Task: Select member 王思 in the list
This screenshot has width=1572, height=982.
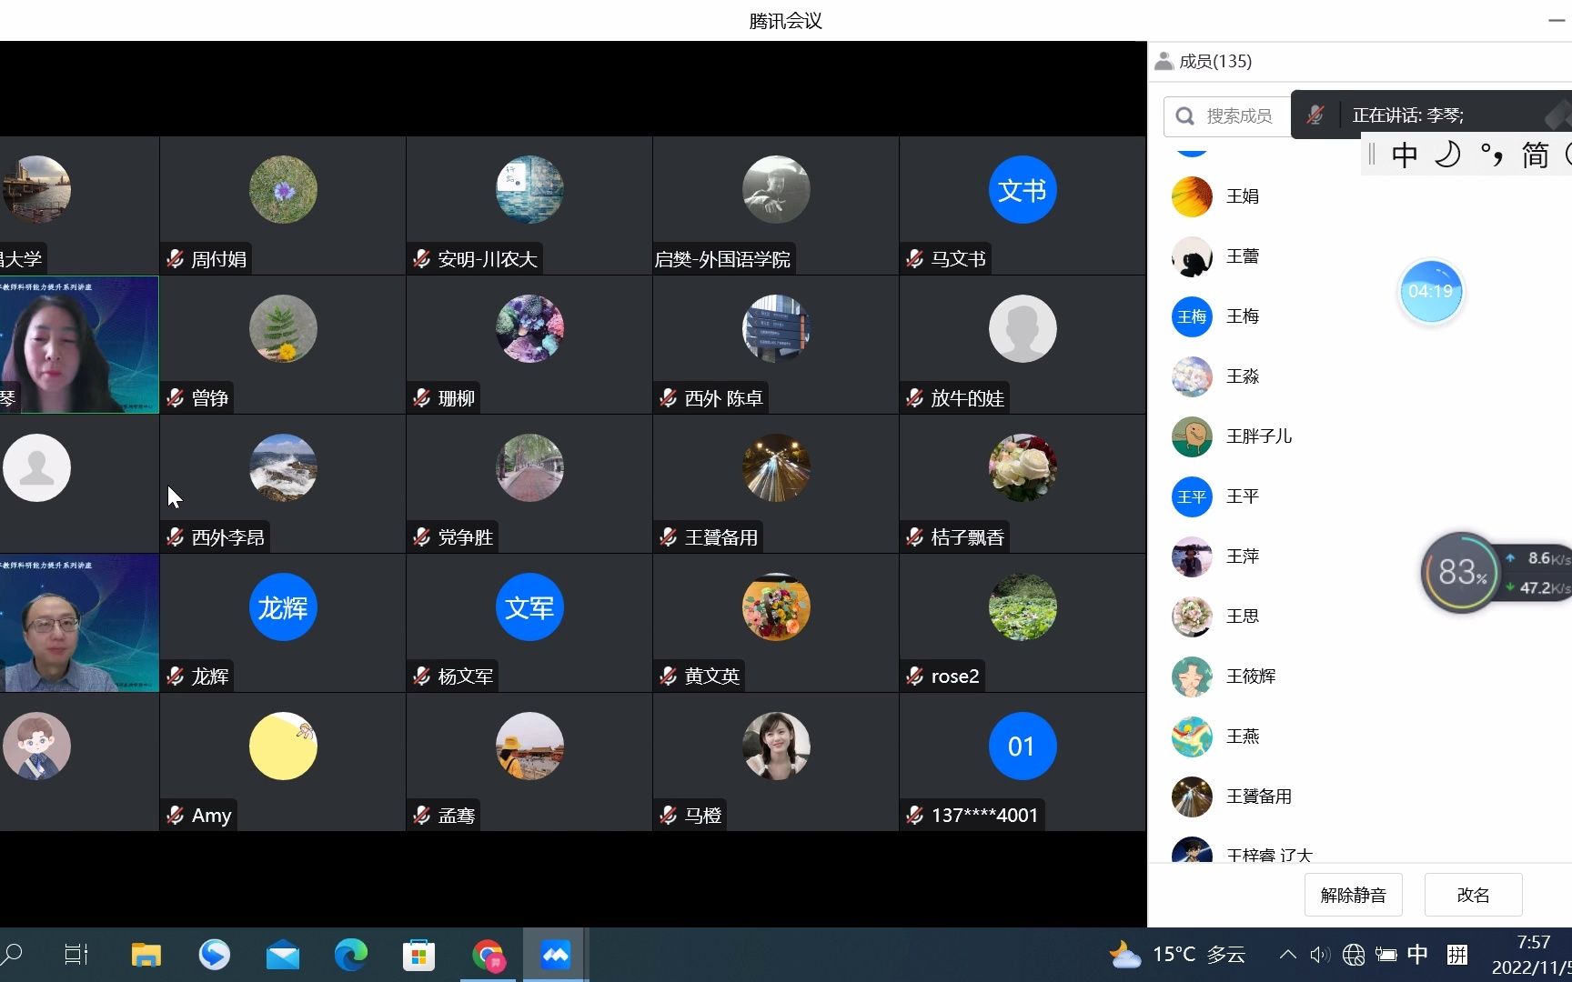Action: pos(1359,616)
